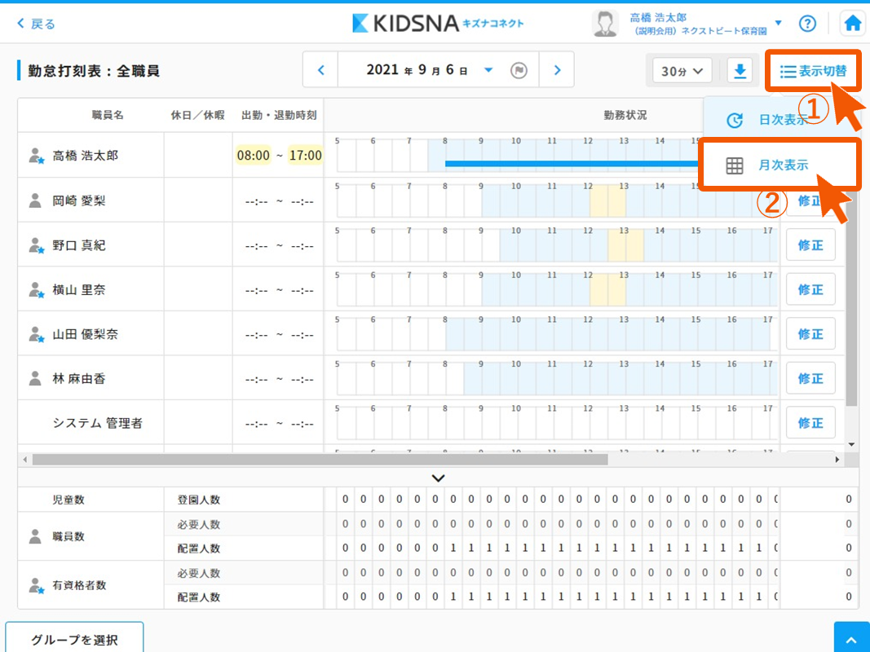Click the flag icon beside date
This screenshot has height=652, width=870.
[x=518, y=70]
